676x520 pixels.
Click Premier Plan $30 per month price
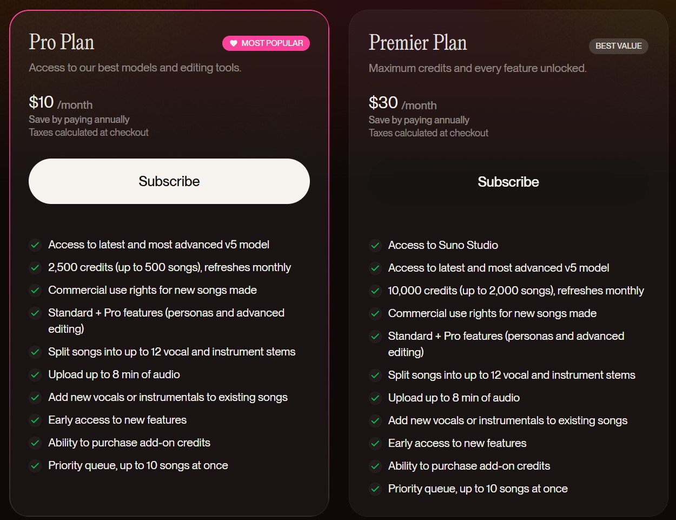click(x=402, y=103)
